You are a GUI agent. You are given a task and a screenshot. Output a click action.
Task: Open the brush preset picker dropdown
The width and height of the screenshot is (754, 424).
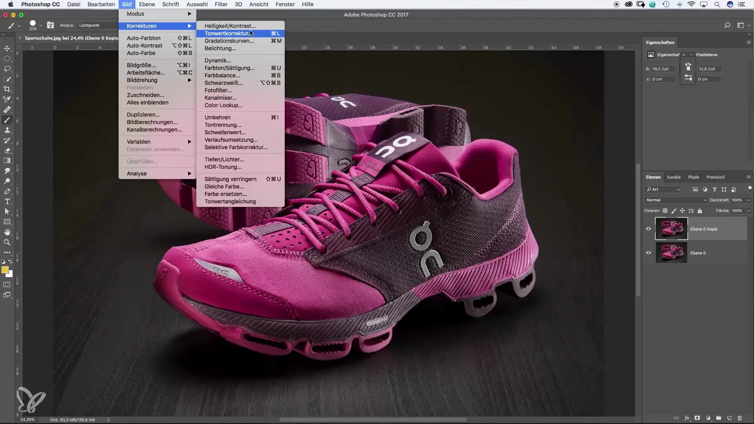coord(40,26)
